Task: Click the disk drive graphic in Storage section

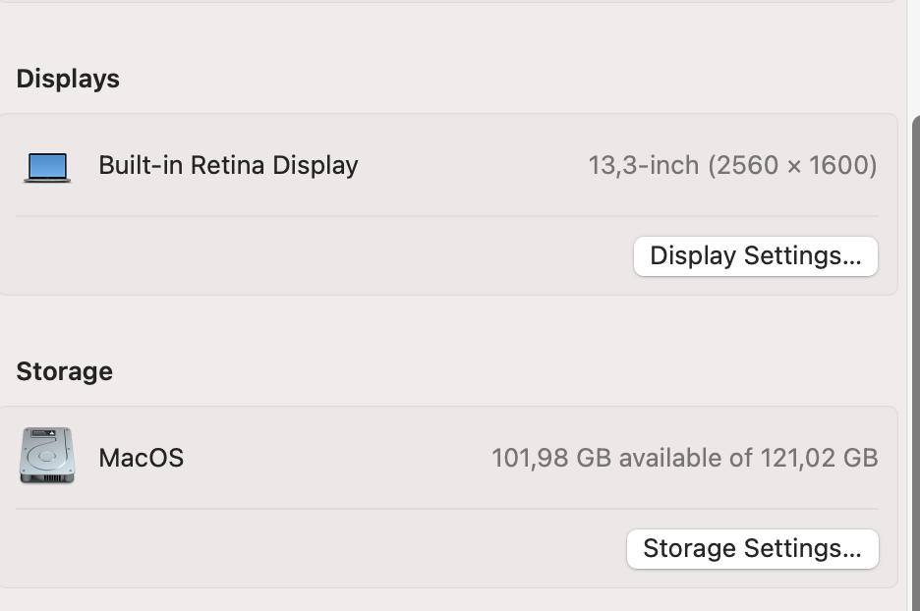Action: click(x=46, y=458)
